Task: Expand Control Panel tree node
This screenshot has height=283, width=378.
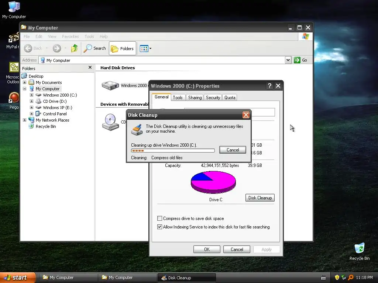Action: pos(31,113)
